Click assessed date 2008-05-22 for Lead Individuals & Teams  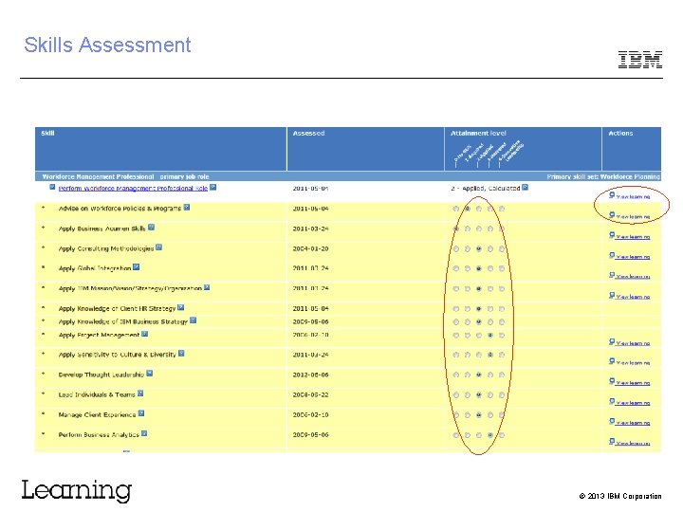click(310, 394)
